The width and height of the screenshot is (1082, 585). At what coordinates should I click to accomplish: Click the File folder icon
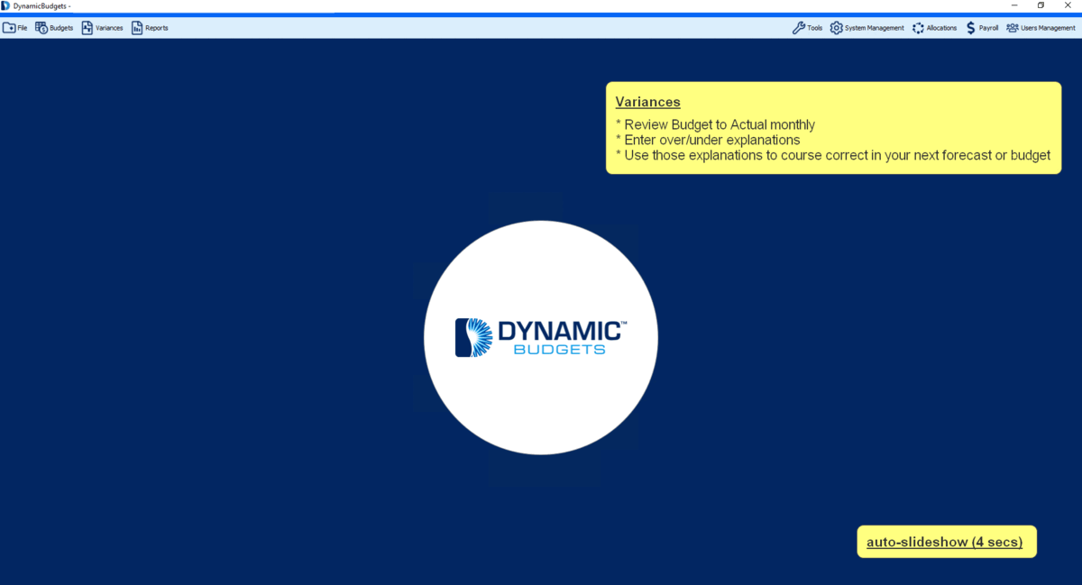coord(9,28)
